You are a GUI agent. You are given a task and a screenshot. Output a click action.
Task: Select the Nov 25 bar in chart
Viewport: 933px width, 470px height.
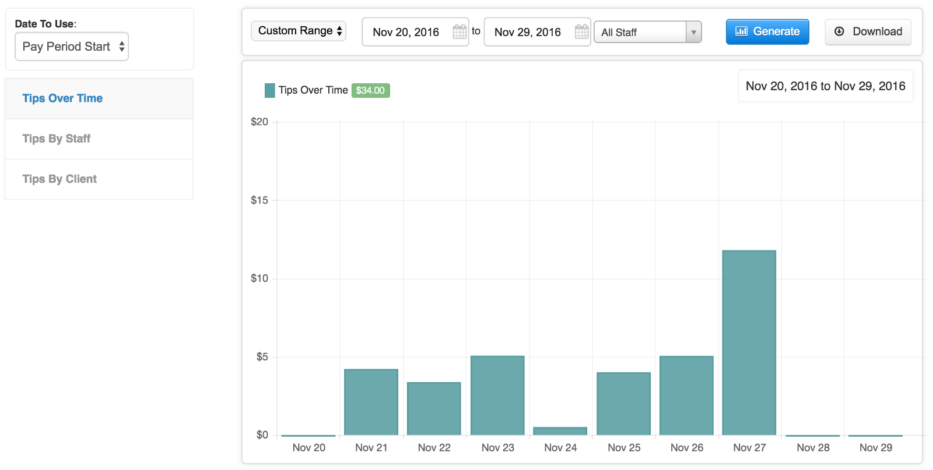624,404
